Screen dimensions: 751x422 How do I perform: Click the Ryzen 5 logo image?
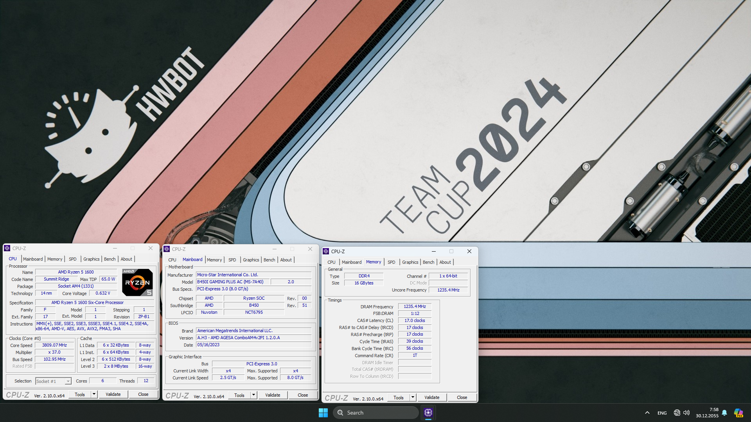pos(137,282)
